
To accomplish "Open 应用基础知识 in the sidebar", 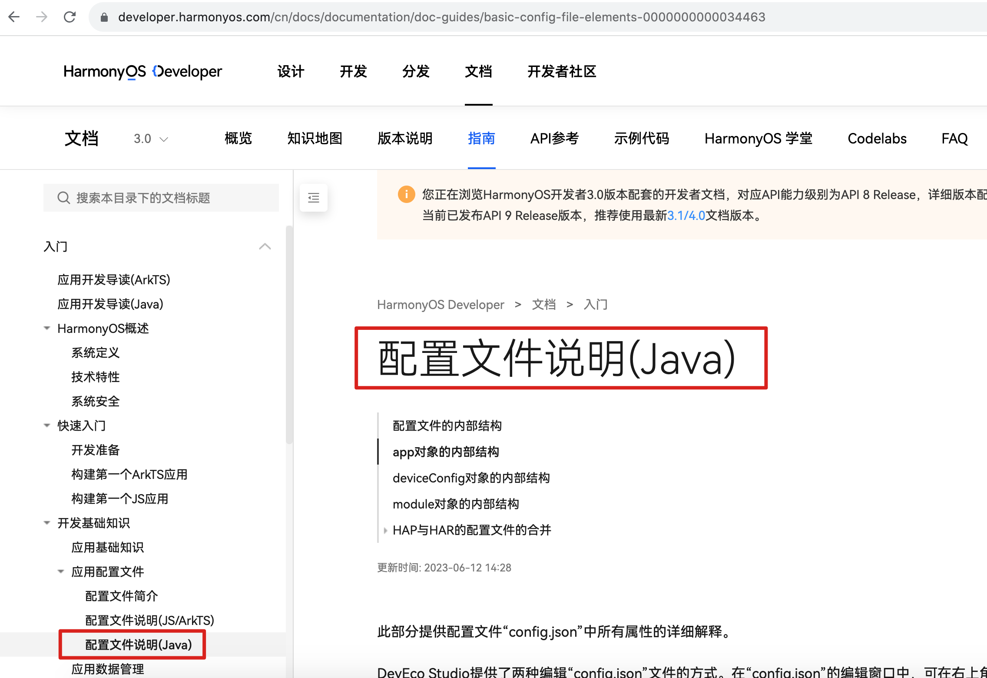I will click(x=108, y=547).
